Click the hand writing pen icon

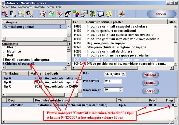[121, 14]
